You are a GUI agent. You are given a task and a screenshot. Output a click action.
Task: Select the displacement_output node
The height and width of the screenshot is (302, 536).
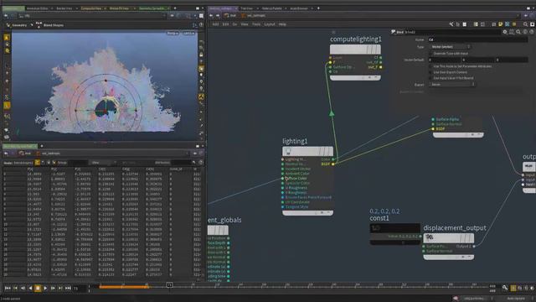coord(449,238)
